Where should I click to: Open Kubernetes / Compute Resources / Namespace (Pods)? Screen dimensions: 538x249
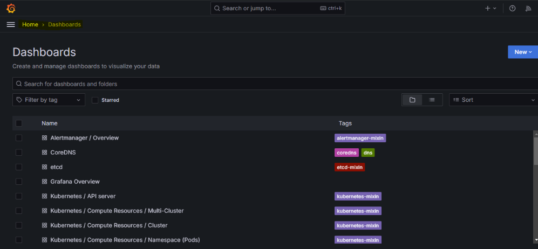pos(125,240)
